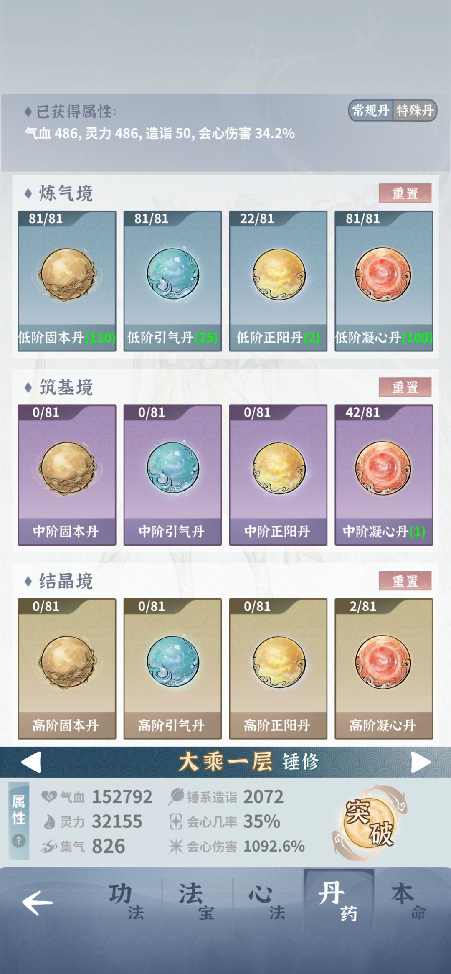This screenshot has width=451, height=974.
Task: Select the 低阶固本丹 pill icon
Action: tap(67, 275)
